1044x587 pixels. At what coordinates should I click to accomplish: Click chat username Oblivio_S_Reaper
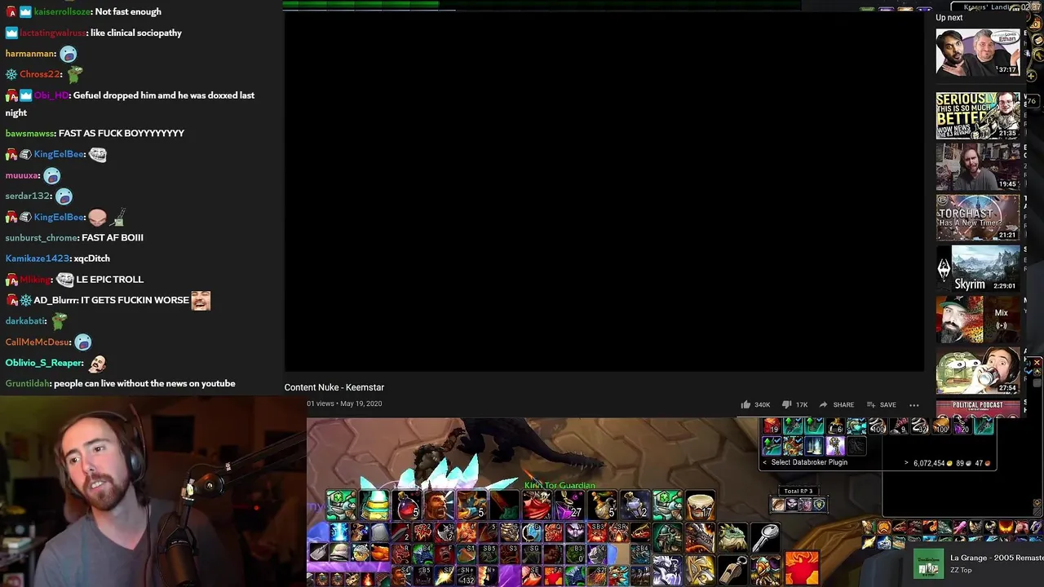tap(44, 363)
